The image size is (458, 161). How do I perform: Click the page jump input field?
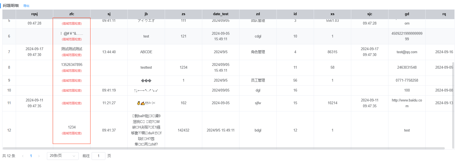click(98, 156)
